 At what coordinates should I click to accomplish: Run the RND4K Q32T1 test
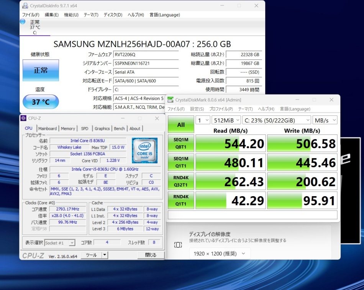click(x=181, y=181)
